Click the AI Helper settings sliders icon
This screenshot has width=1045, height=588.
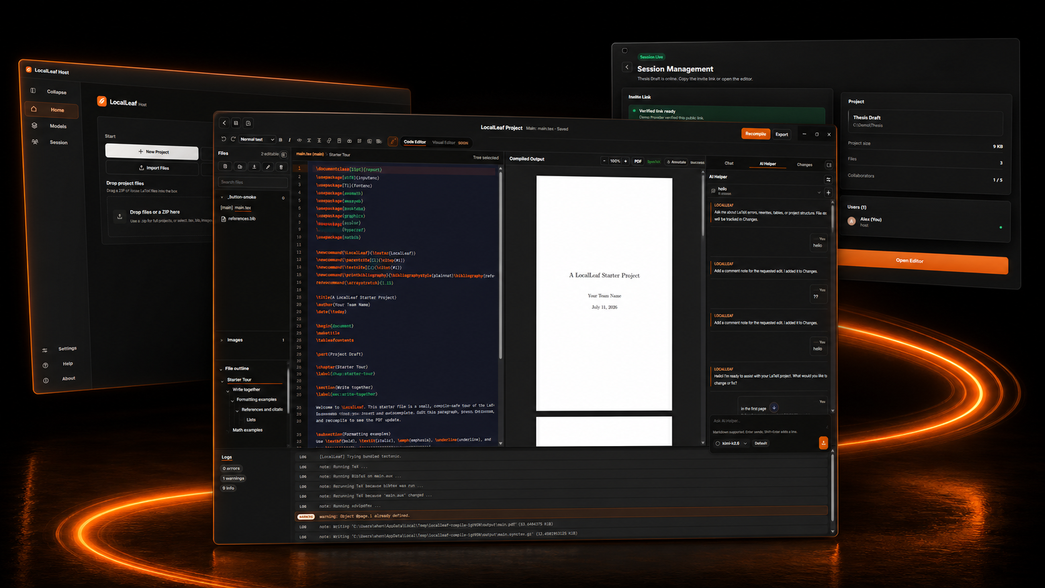[x=828, y=179]
